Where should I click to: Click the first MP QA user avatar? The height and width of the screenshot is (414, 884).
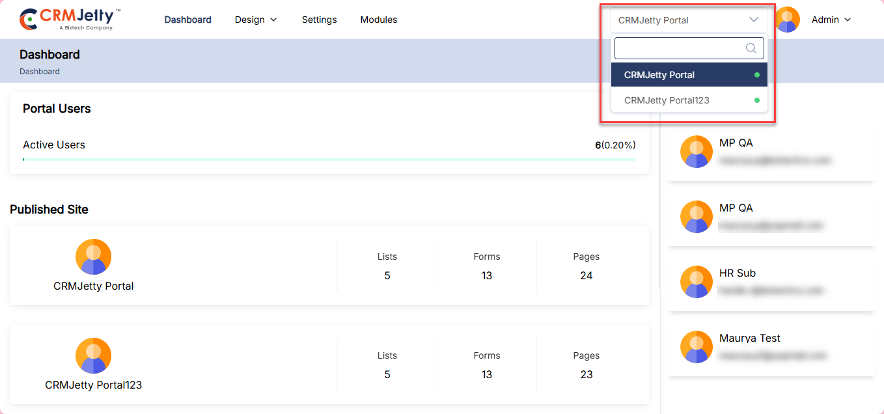click(x=696, y=152)
